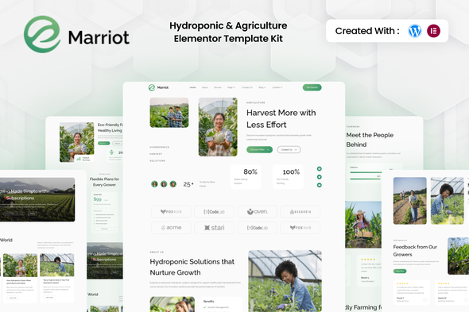The height and width of the screenshot is (312, 469).
Task: Click hero photo of two farmers with tablet
Action: pyautogui.click(x=169, y=113)
